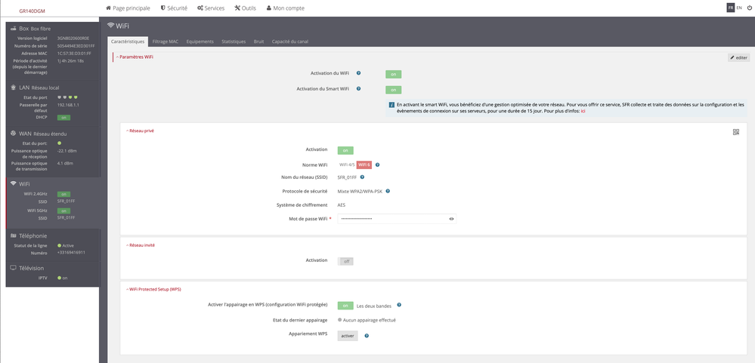
Task: Click the power logout icon at top right
Action: pos(749,8)
